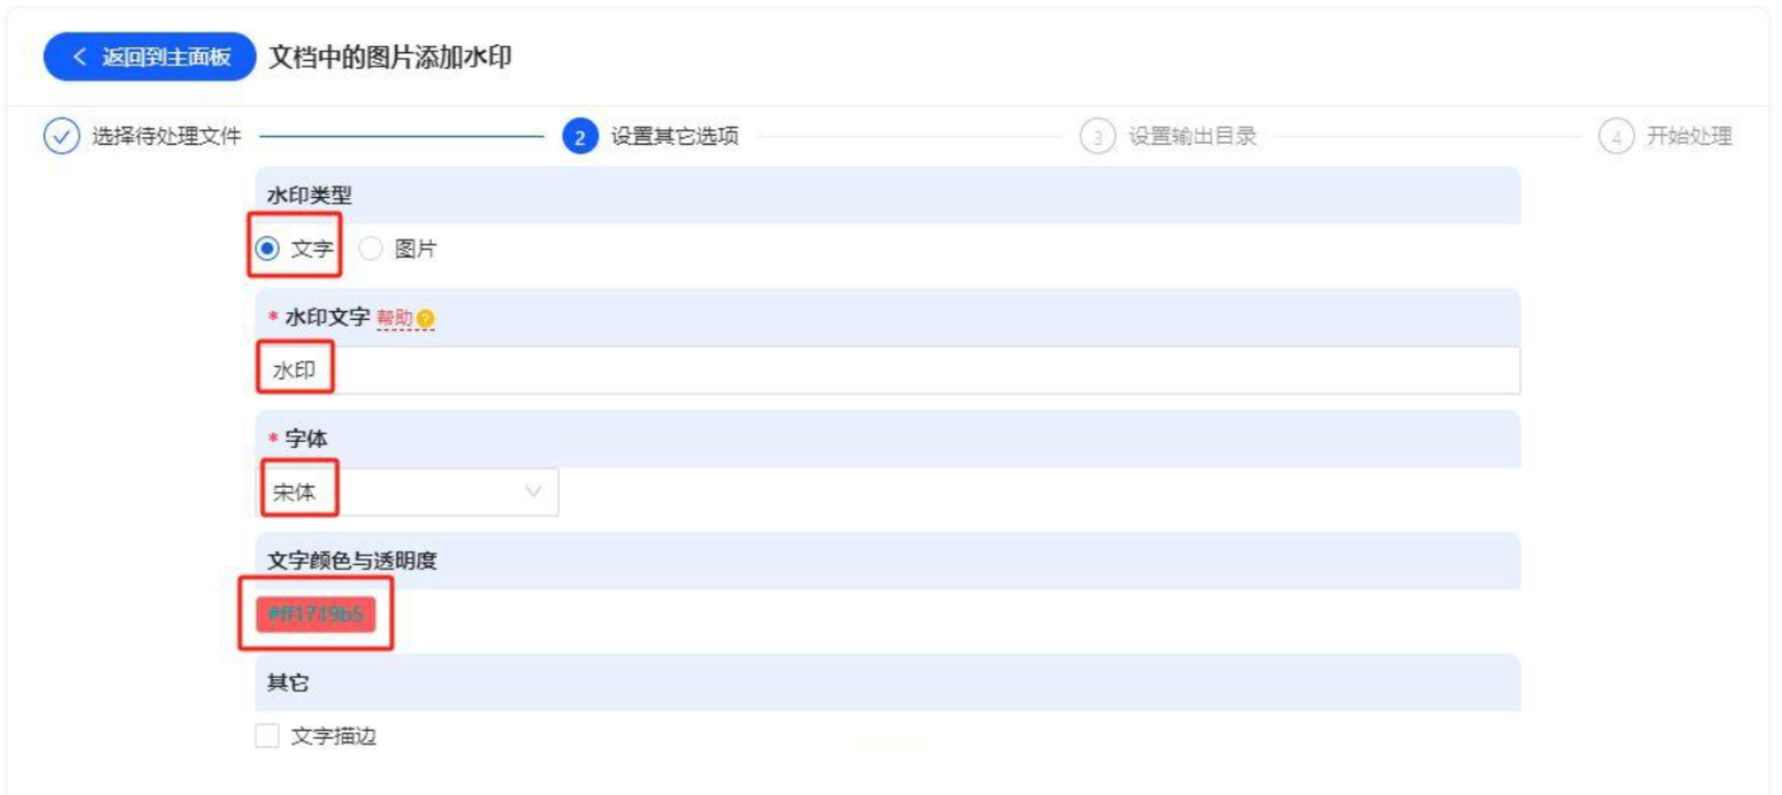
Task: Open the 字体 font dropdown
Action: (x=408, y=492)
